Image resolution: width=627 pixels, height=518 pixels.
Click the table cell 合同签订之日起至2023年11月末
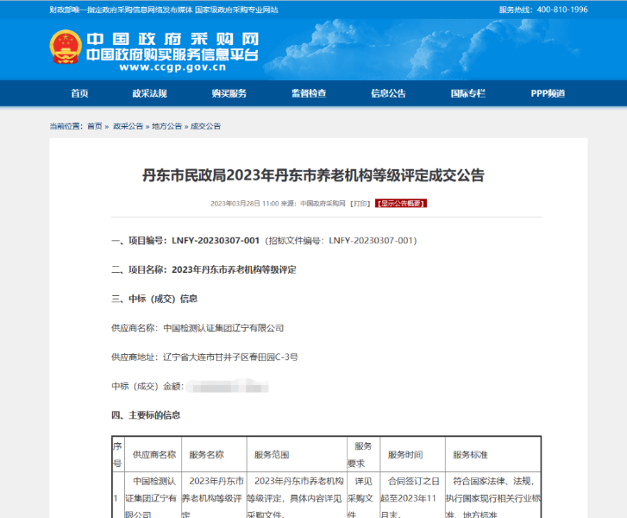click(412, 497)
